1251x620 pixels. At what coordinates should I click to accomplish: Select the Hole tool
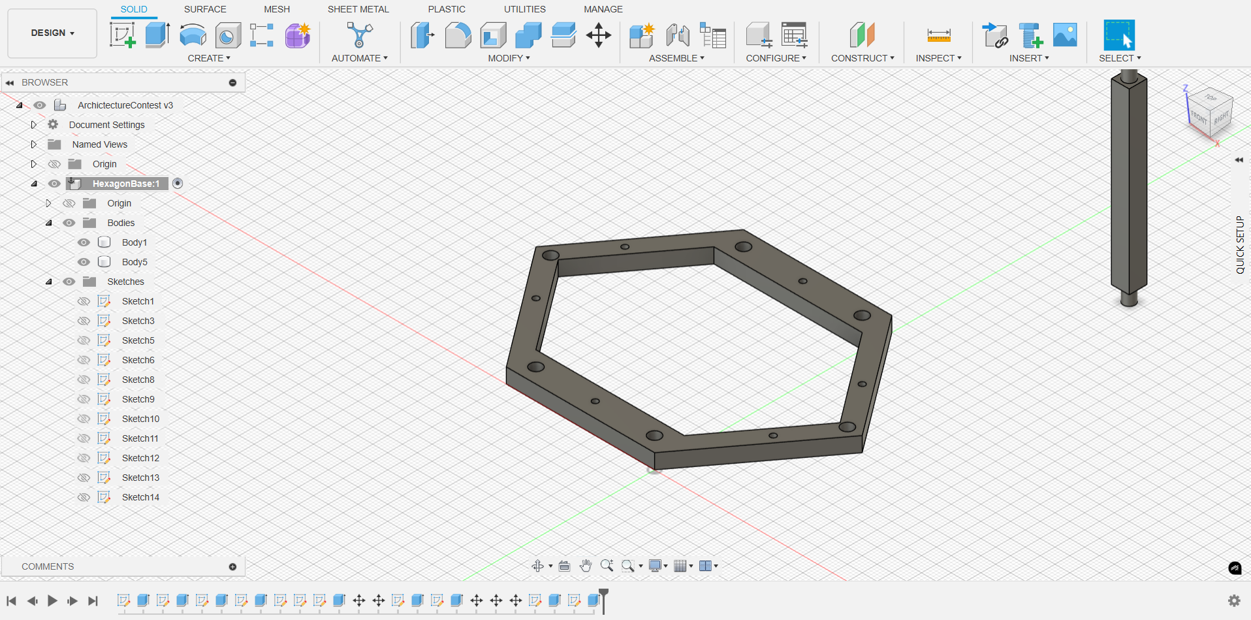(228, 35)
